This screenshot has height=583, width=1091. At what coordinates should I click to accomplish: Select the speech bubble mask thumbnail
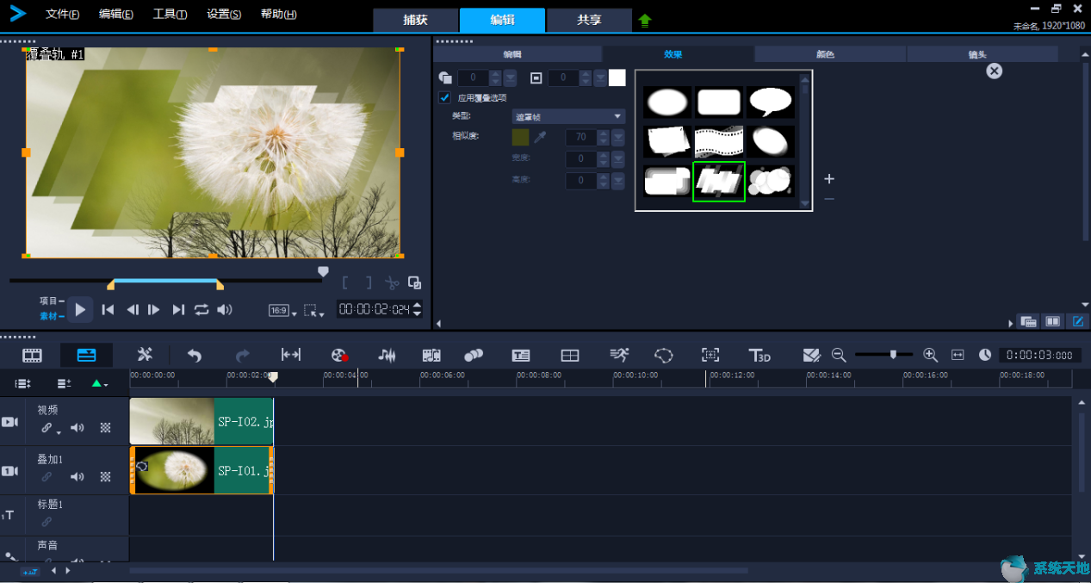(770, 102)
